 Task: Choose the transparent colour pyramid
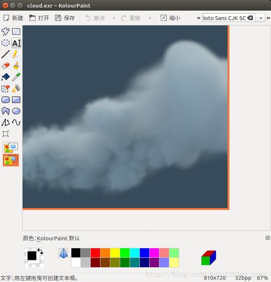tap(64, 253)
